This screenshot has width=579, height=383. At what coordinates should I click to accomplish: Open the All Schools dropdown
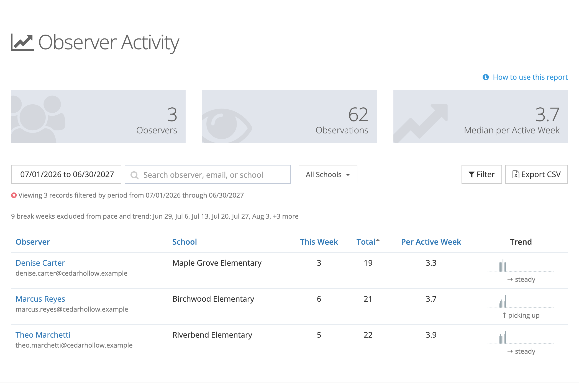[328, 174]
